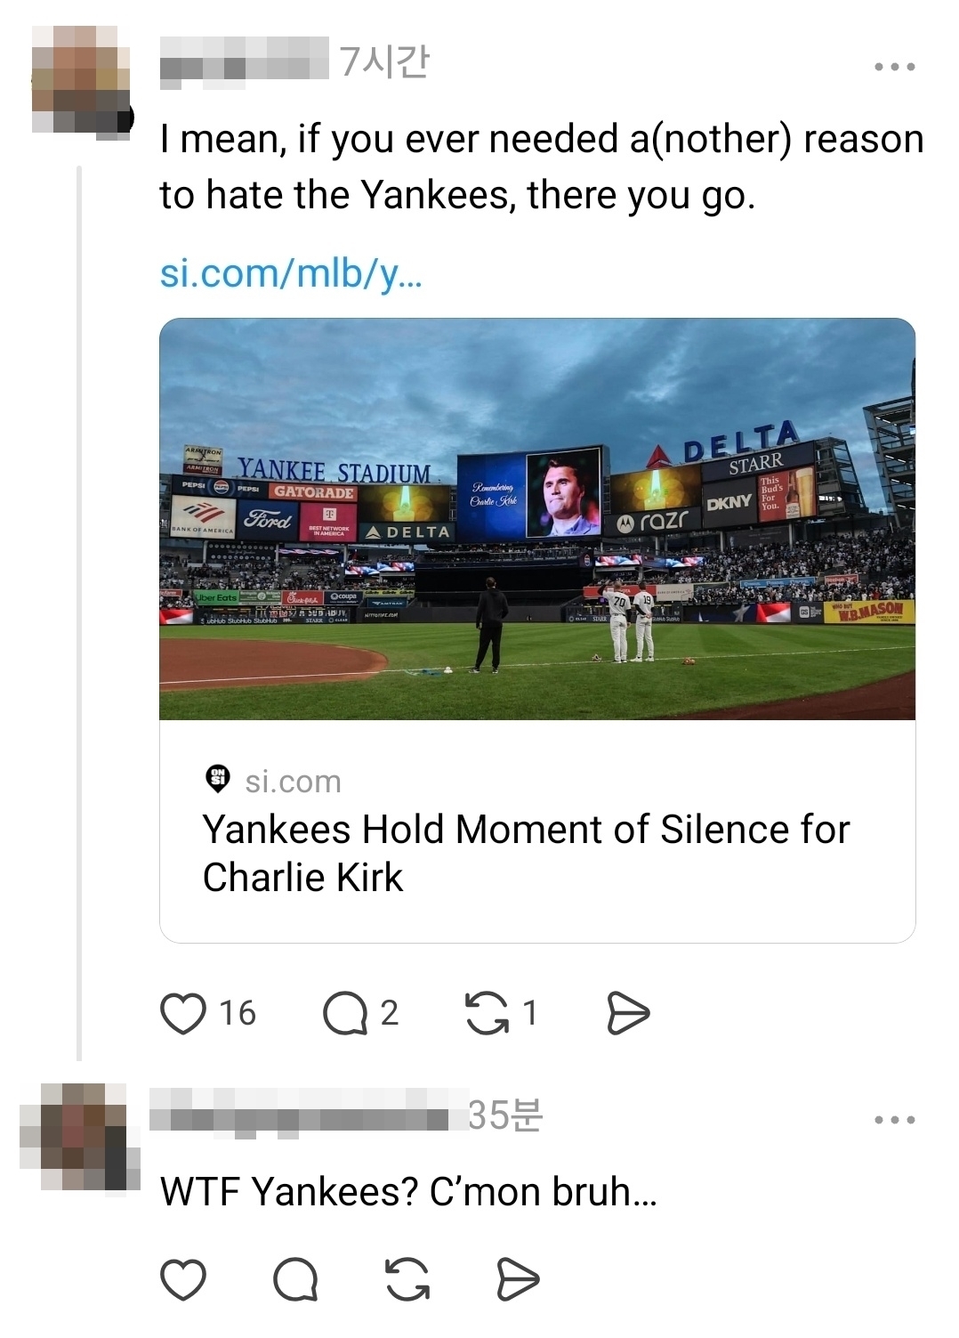This screenshot has height=1338, width=959.
Task: Open article titled Yankees Hold Moment of Silence
Action: 525,853
